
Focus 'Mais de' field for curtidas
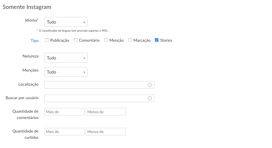pos(64,132)
